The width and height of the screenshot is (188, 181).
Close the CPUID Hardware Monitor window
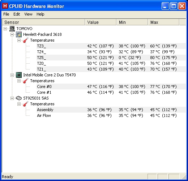(x=182, y=6)
